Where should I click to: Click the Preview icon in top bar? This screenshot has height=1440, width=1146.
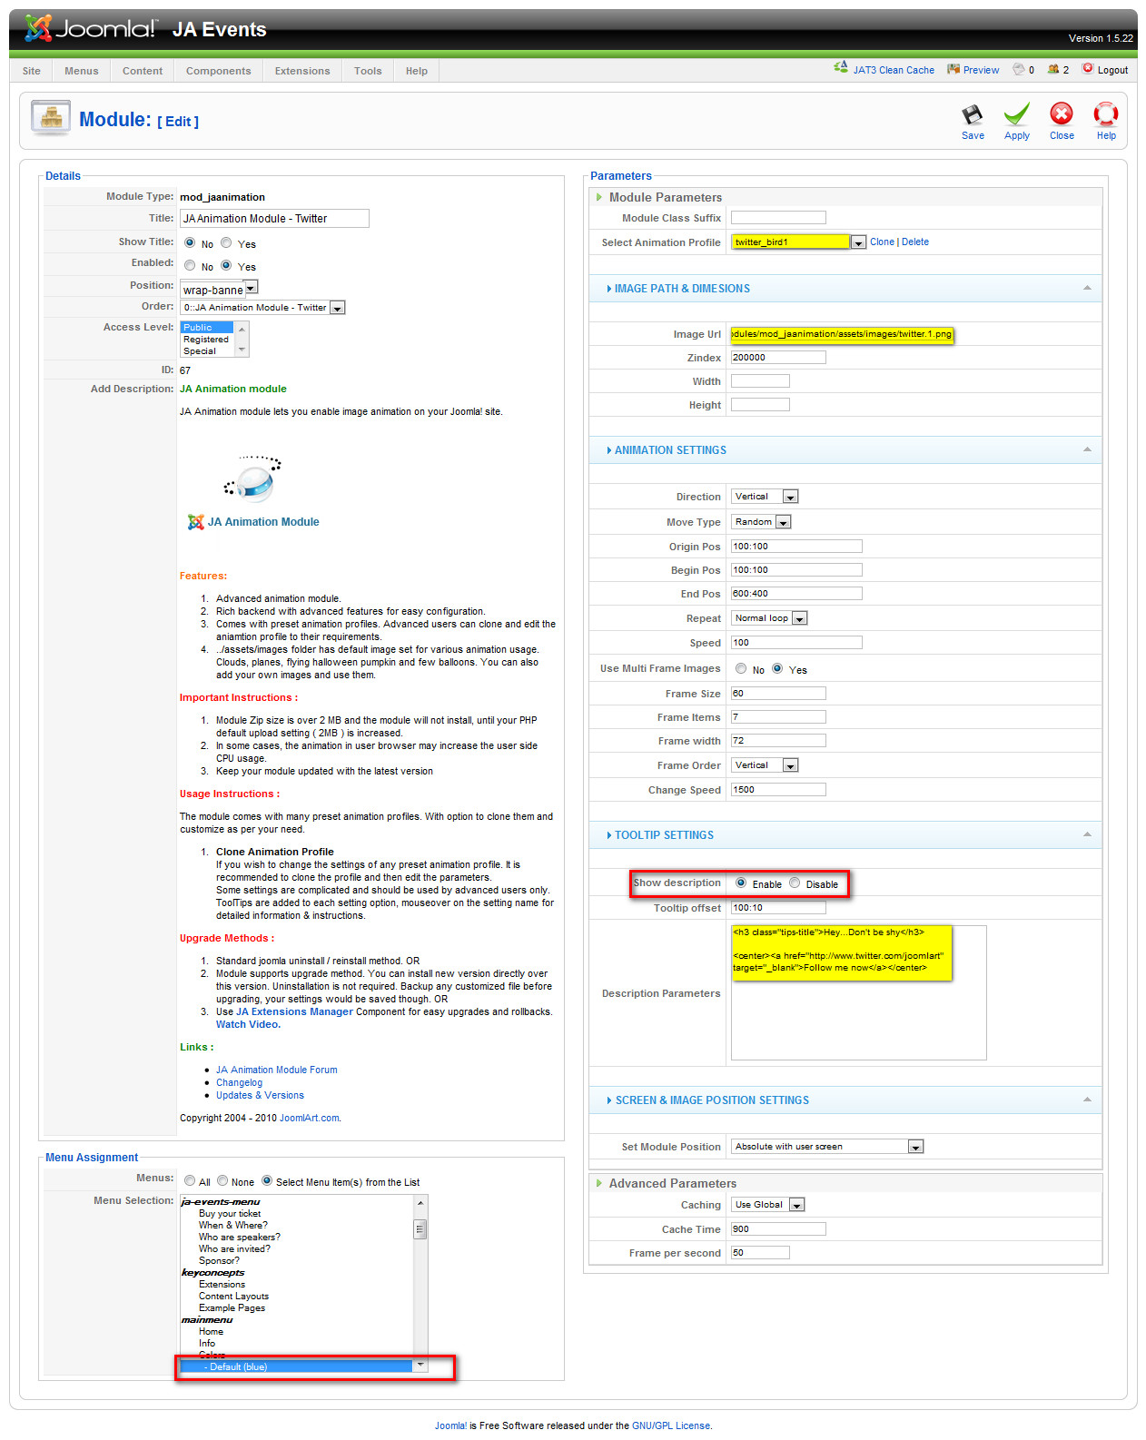pos(953,69)
